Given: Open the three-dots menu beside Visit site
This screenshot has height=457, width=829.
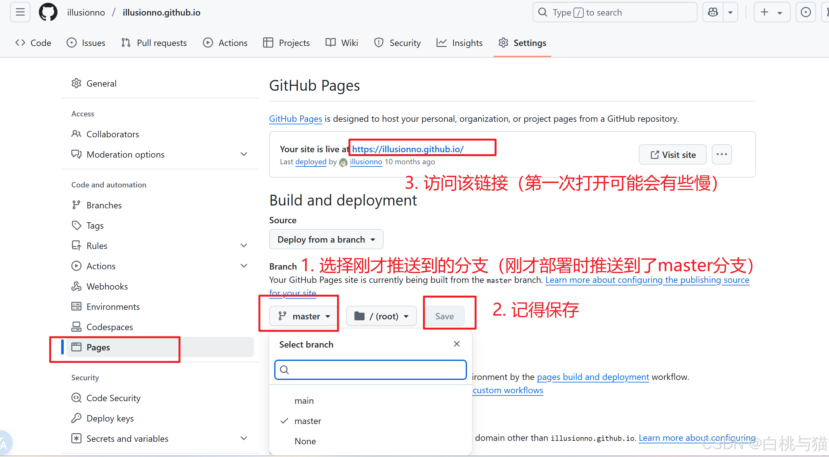Looking at the screenshot, I should pos(722,154).
